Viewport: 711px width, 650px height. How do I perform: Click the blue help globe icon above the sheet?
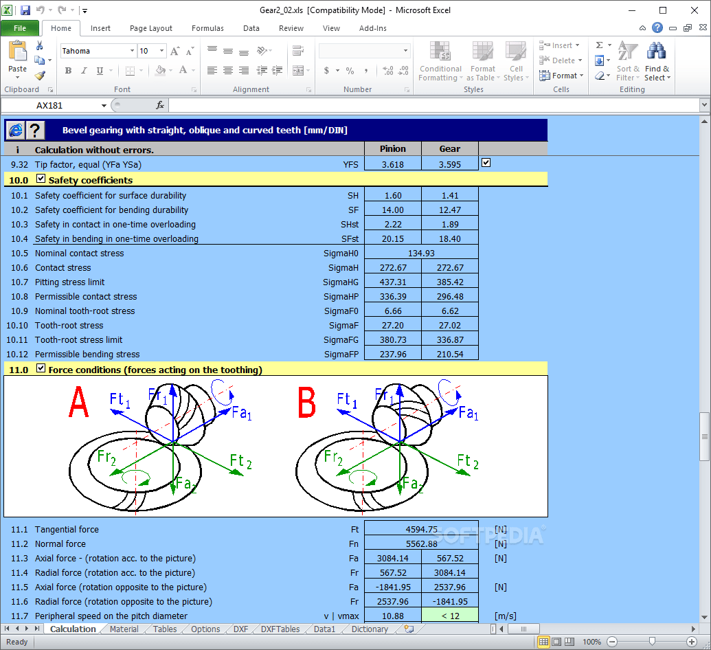click(14, 130)
